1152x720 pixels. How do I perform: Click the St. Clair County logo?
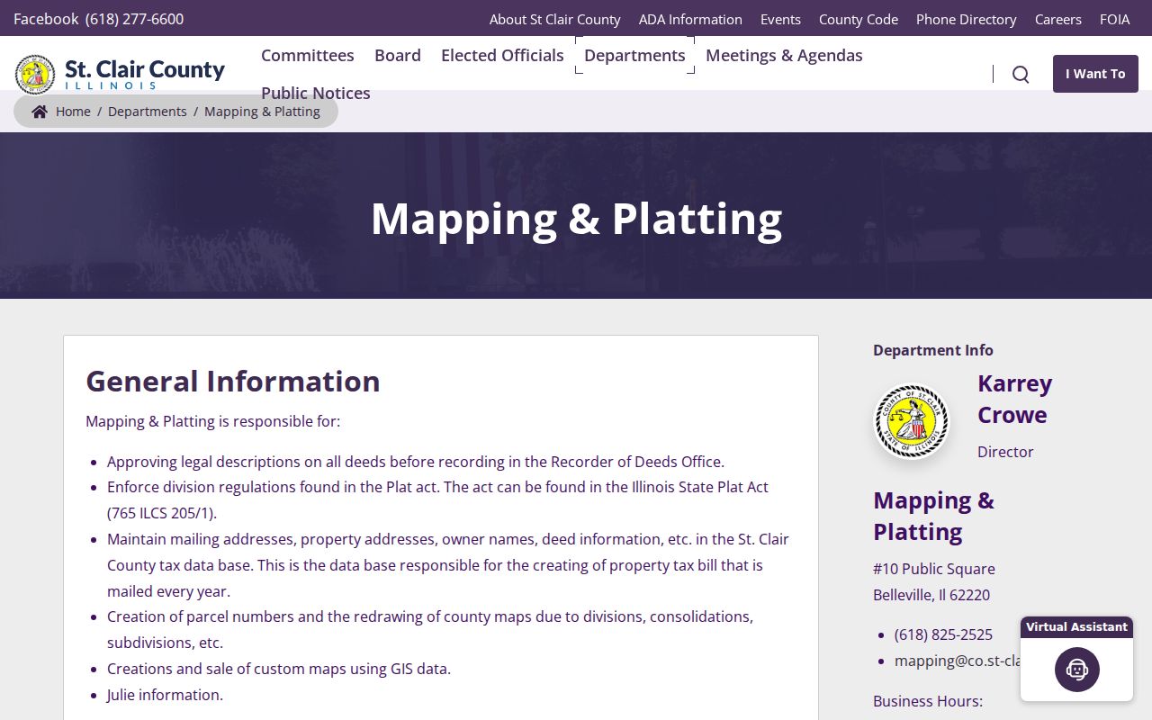click(120, 74)
